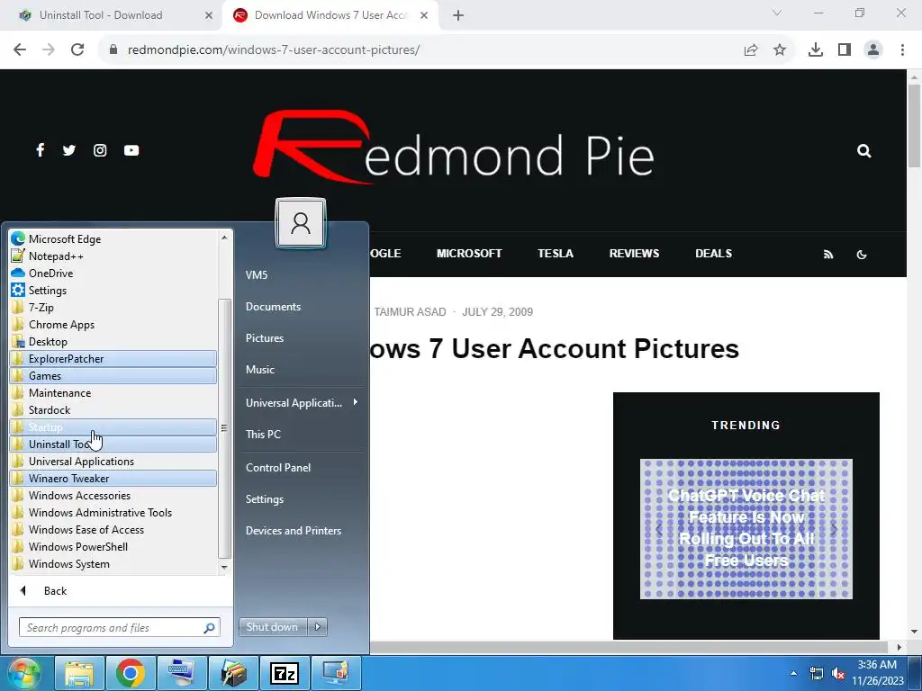Click the site search magnifier icon

pyautogui.click(x=863, y=151)
